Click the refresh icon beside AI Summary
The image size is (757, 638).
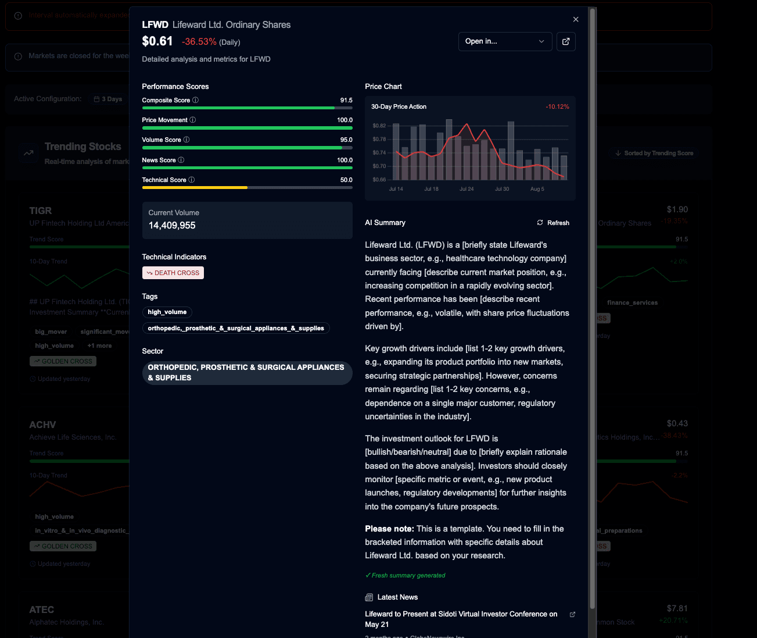tap(539, 222)
